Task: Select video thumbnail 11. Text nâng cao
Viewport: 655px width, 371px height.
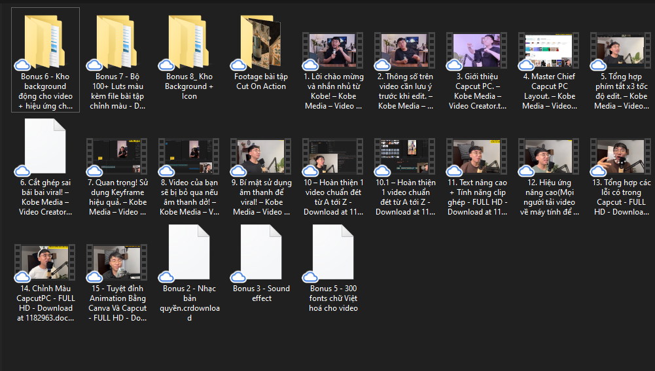Action: pos(476,156)
